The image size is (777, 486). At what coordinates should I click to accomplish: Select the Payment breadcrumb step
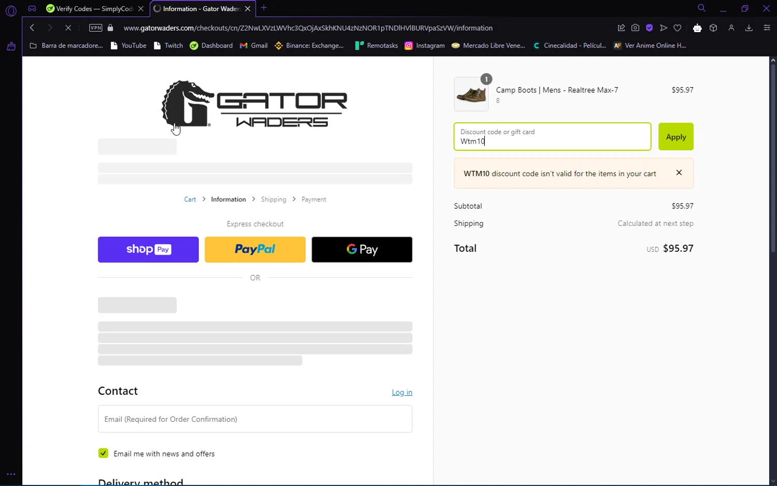[x=314, y=199]
